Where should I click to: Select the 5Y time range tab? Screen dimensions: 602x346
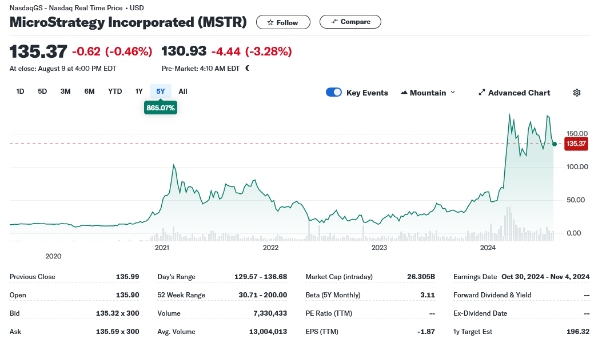point(161,92)
